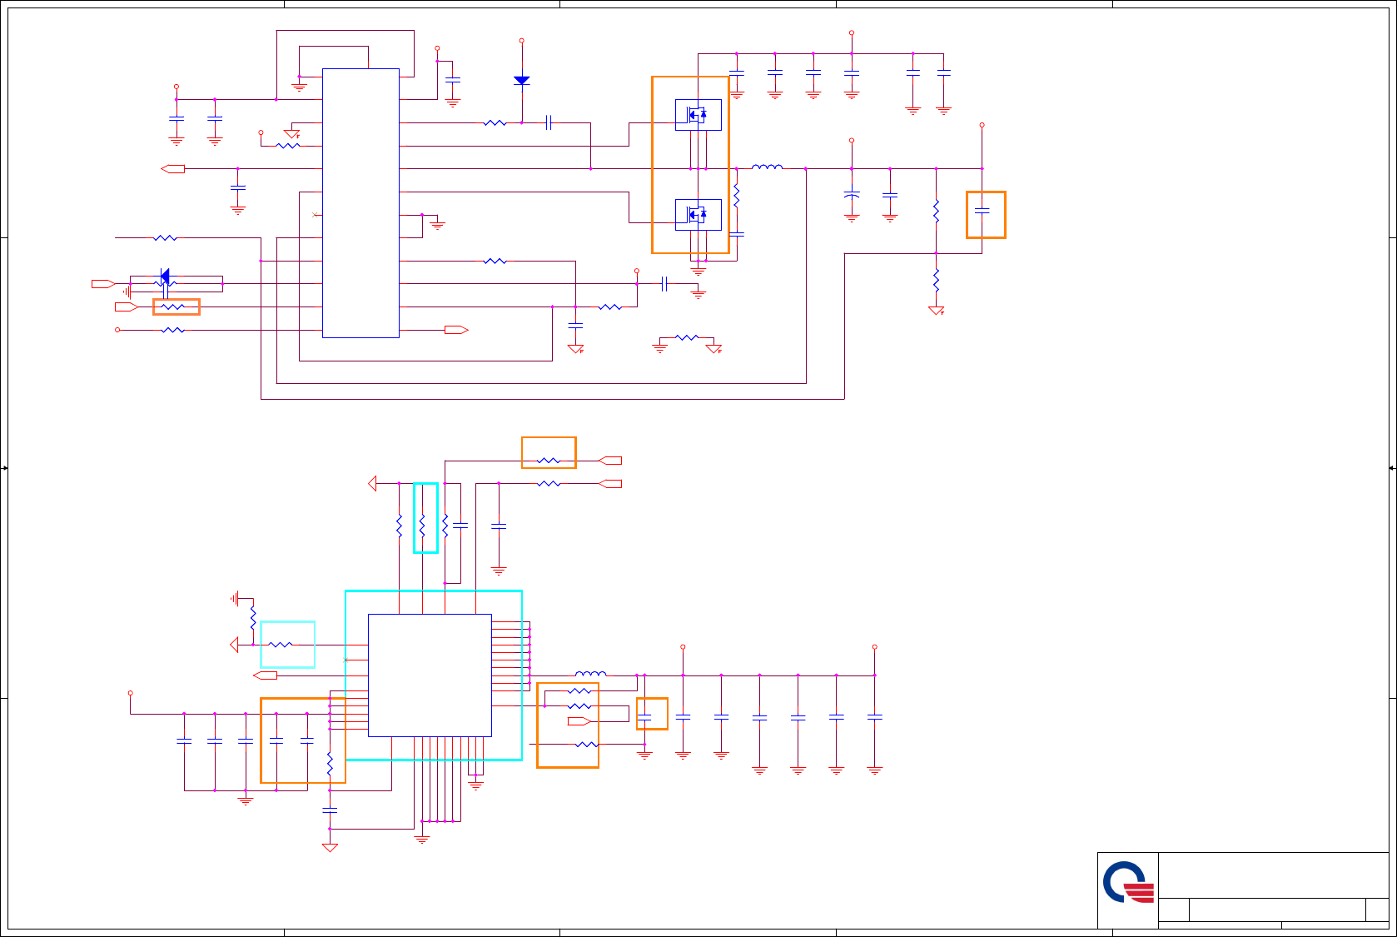Select the port symbol between resistors in orange highlight
Screen dimensions: 1397x937
pos(579,721)
